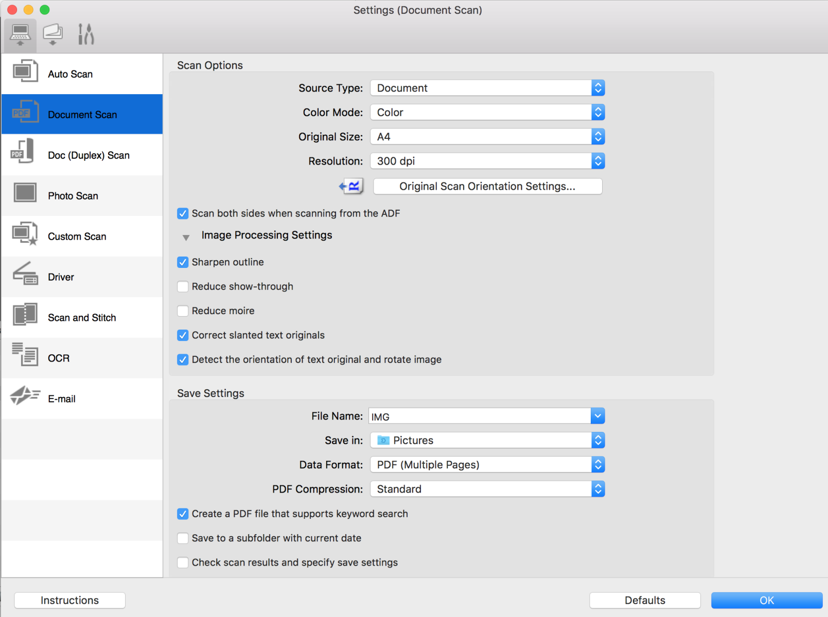Viewport: 828px width, 617px height.
Task: Enable Save to subfolder with current date
Action: tap(183, 538)
